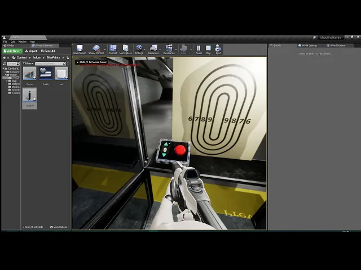The width and height of the screenshot is (361, 270).
Task: Click the green Add New button
Action: [x=12, y=51]
